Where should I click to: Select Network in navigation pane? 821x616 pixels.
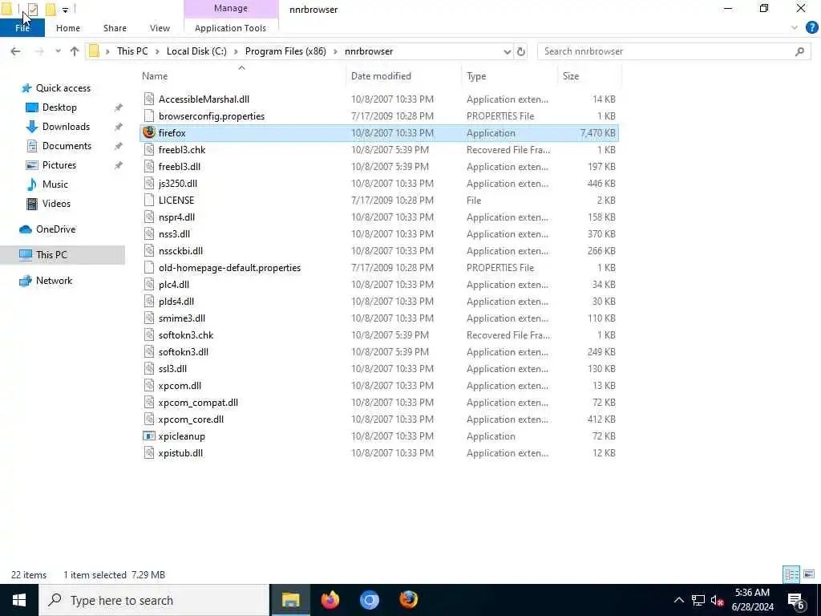pyautogui.click(x=54, y=281)
